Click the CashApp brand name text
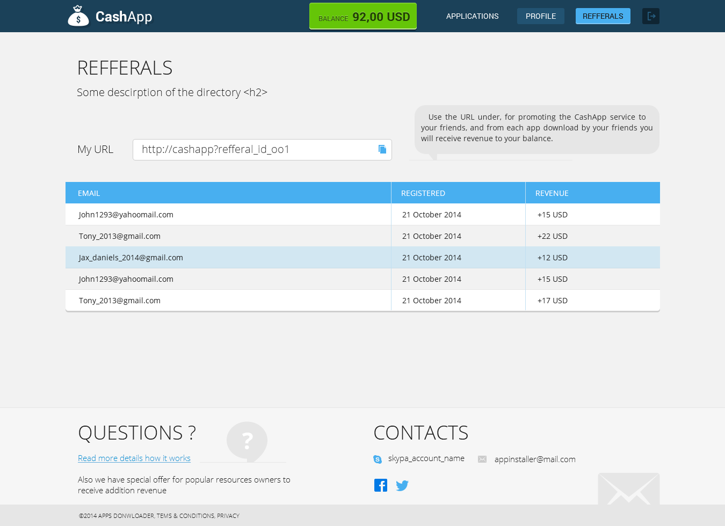725x526 pixels. pos(124,17)
